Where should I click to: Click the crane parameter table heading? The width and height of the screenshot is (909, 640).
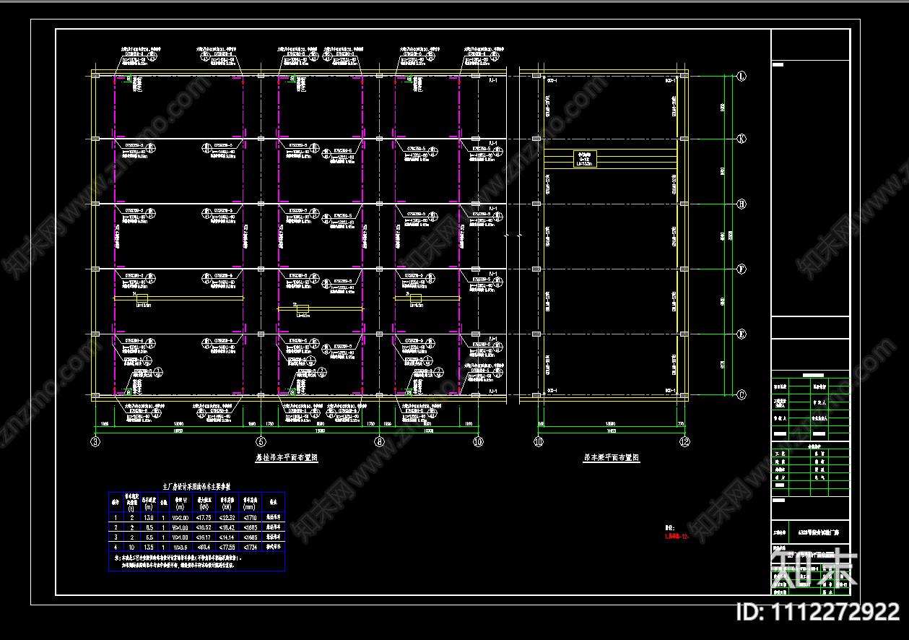196,487
